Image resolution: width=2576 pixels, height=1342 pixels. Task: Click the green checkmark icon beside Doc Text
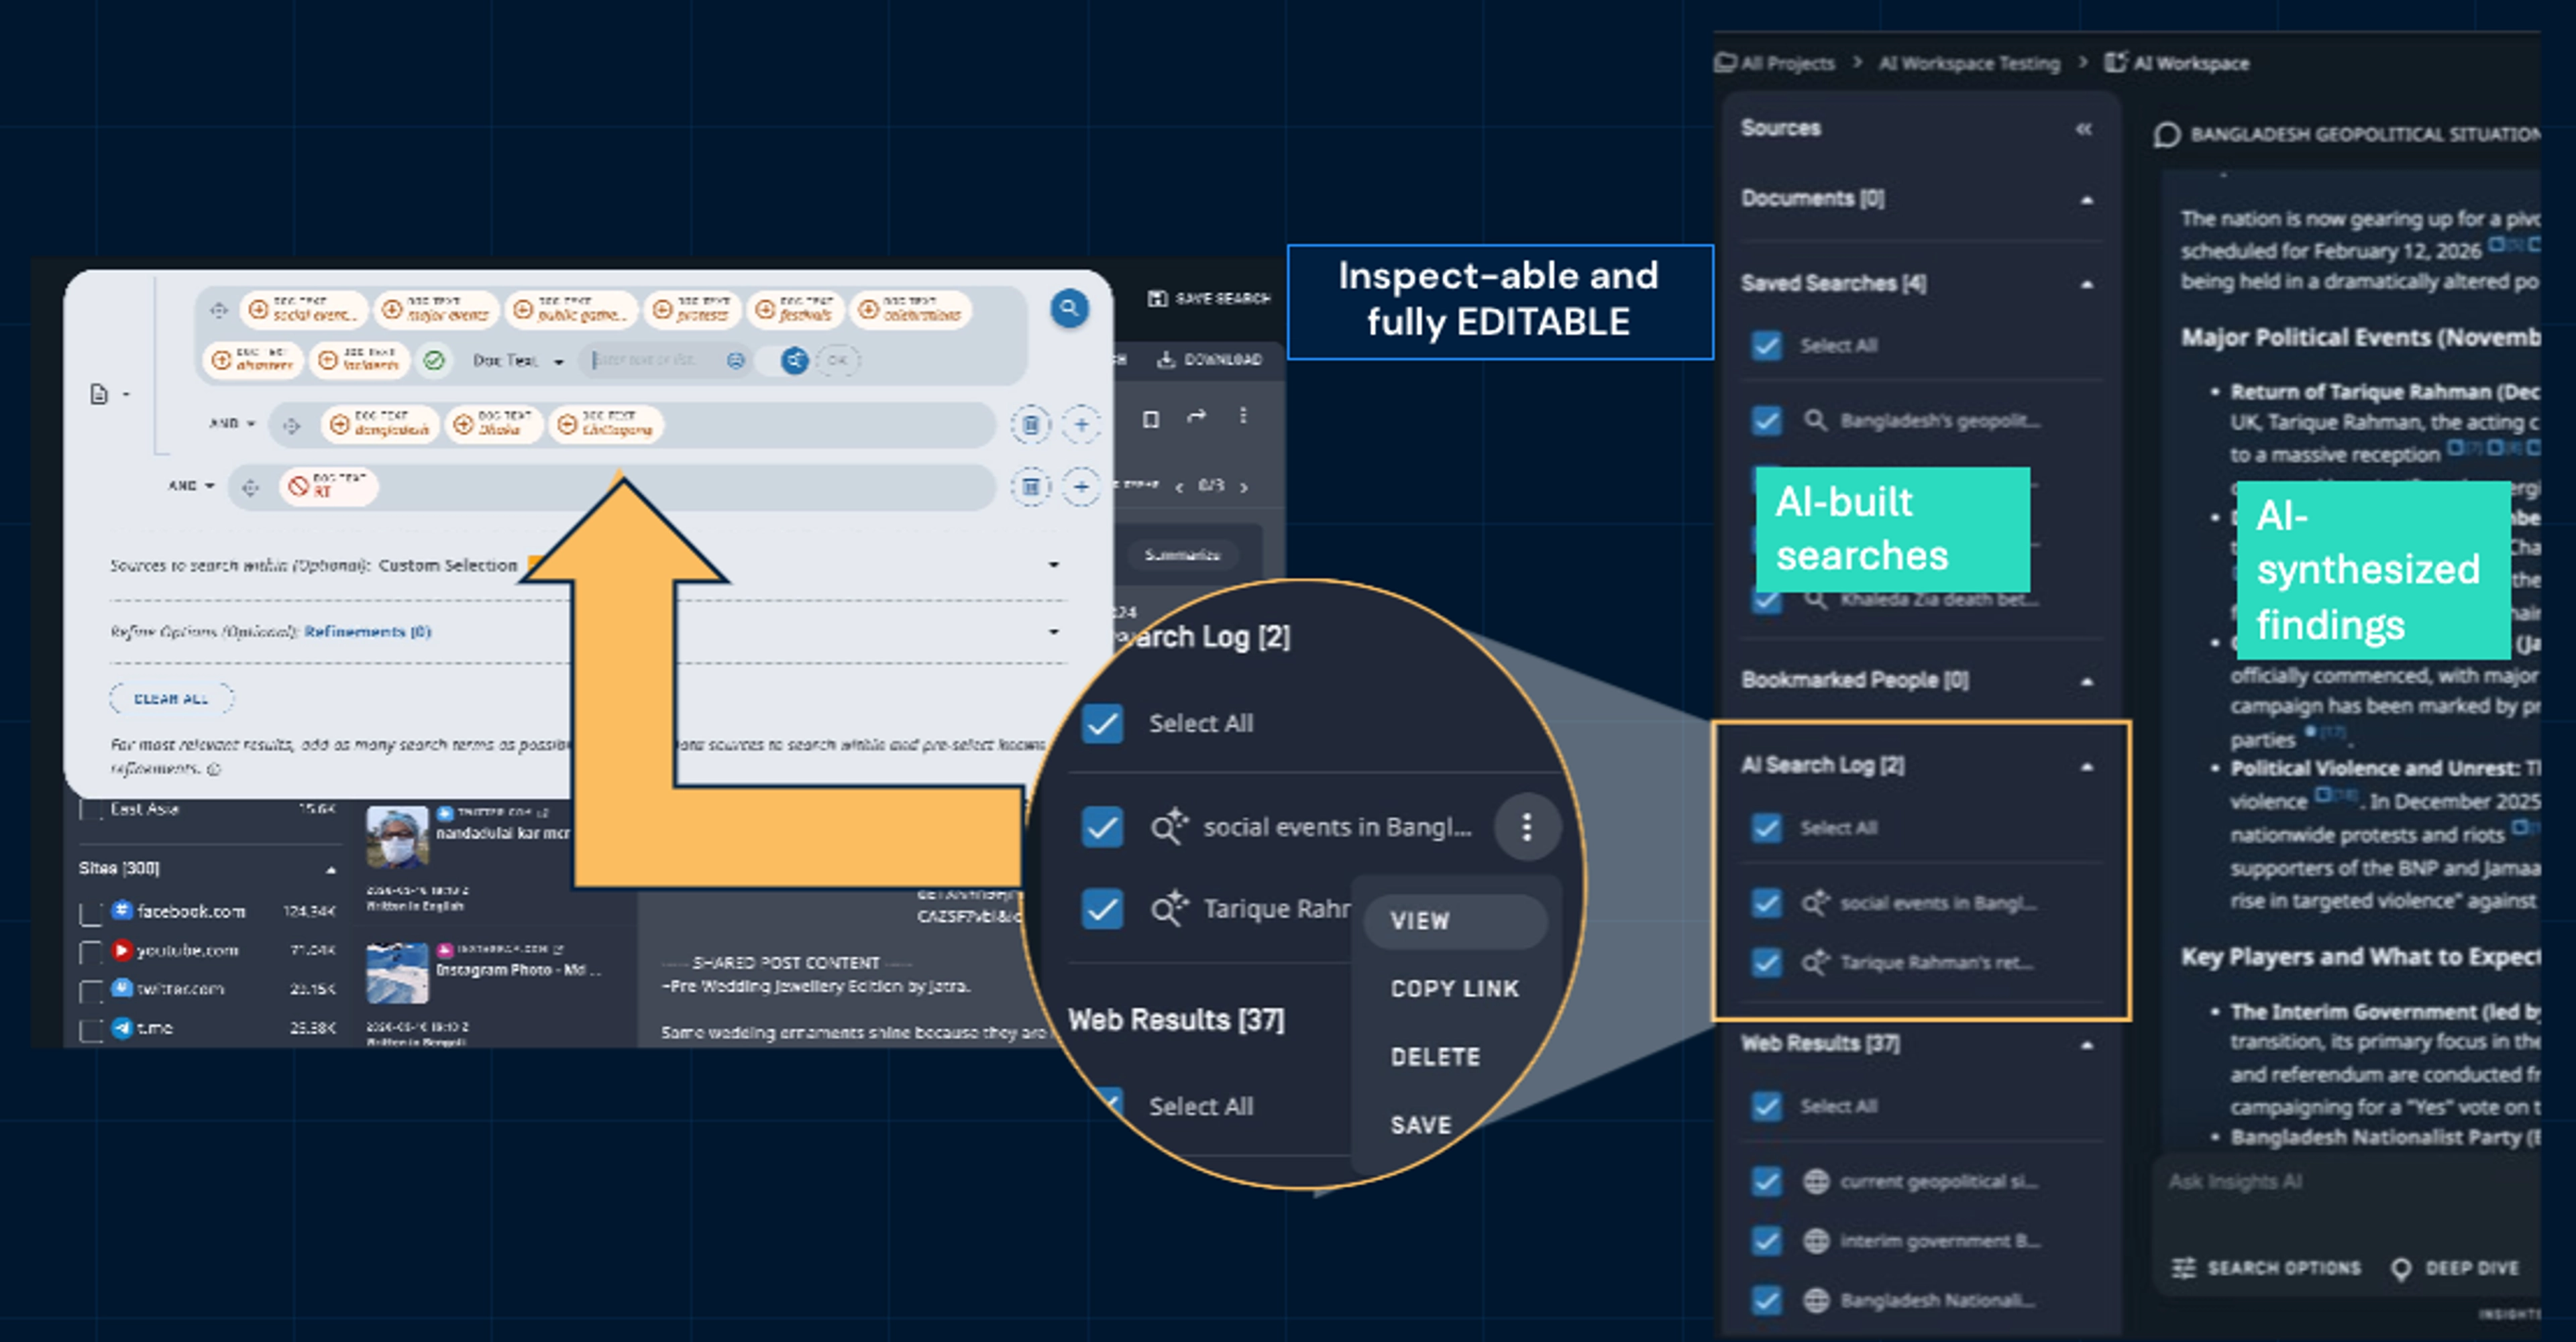[434, 360]
